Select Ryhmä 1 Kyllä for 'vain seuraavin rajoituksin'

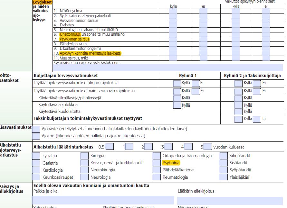177,92
